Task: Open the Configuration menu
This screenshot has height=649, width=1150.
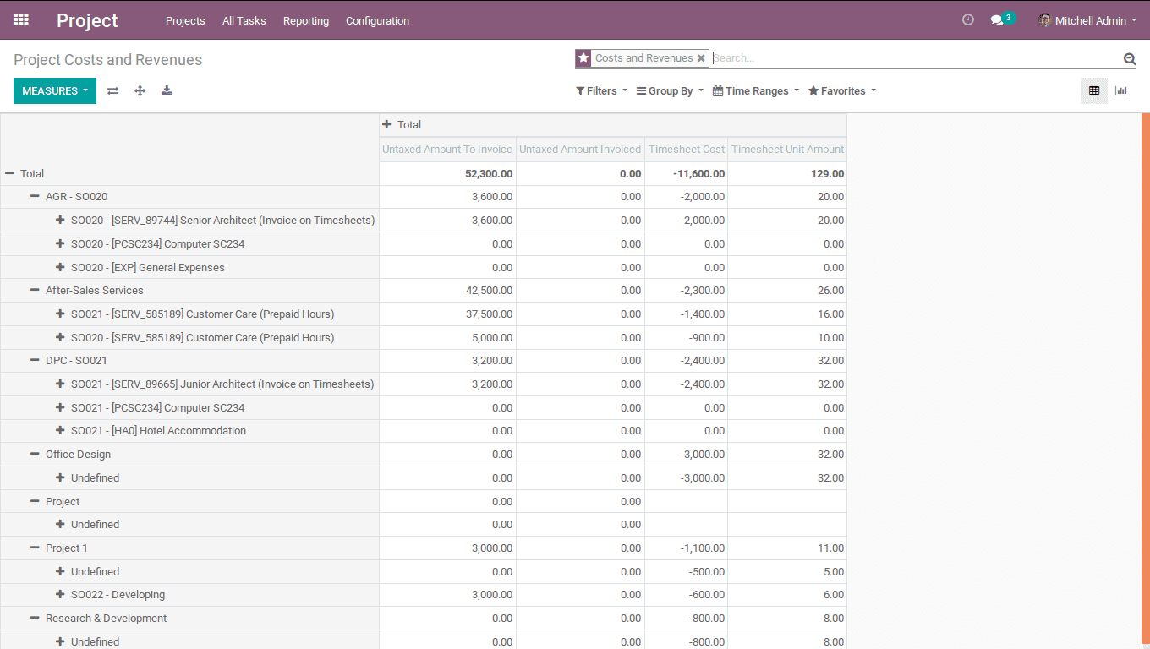Action: [377, 20]
